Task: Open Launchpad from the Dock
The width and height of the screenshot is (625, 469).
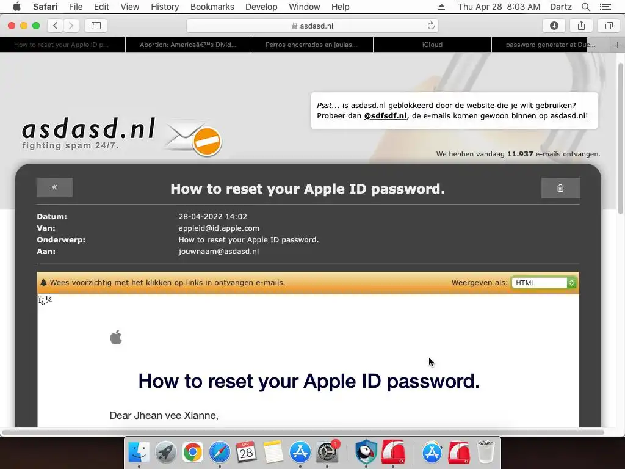Action: (x=166, y=452)
